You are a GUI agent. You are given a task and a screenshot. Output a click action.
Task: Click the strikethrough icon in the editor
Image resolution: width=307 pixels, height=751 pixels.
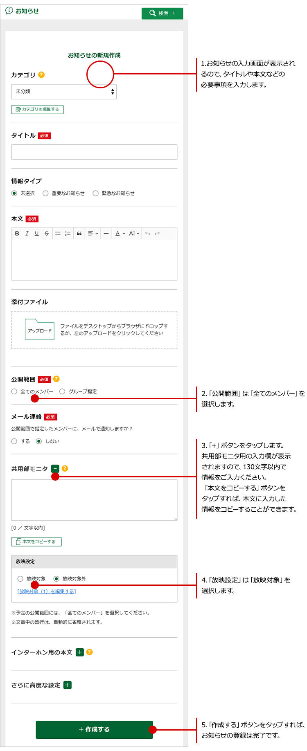(47, 234)
